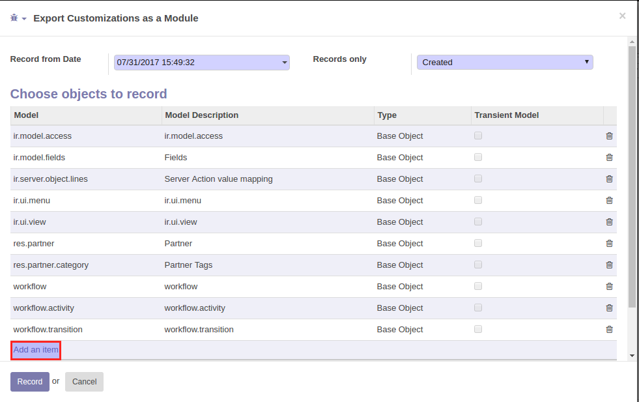Open the debug bug icon menu
This screenshot has height=402, width=639.
14,18
